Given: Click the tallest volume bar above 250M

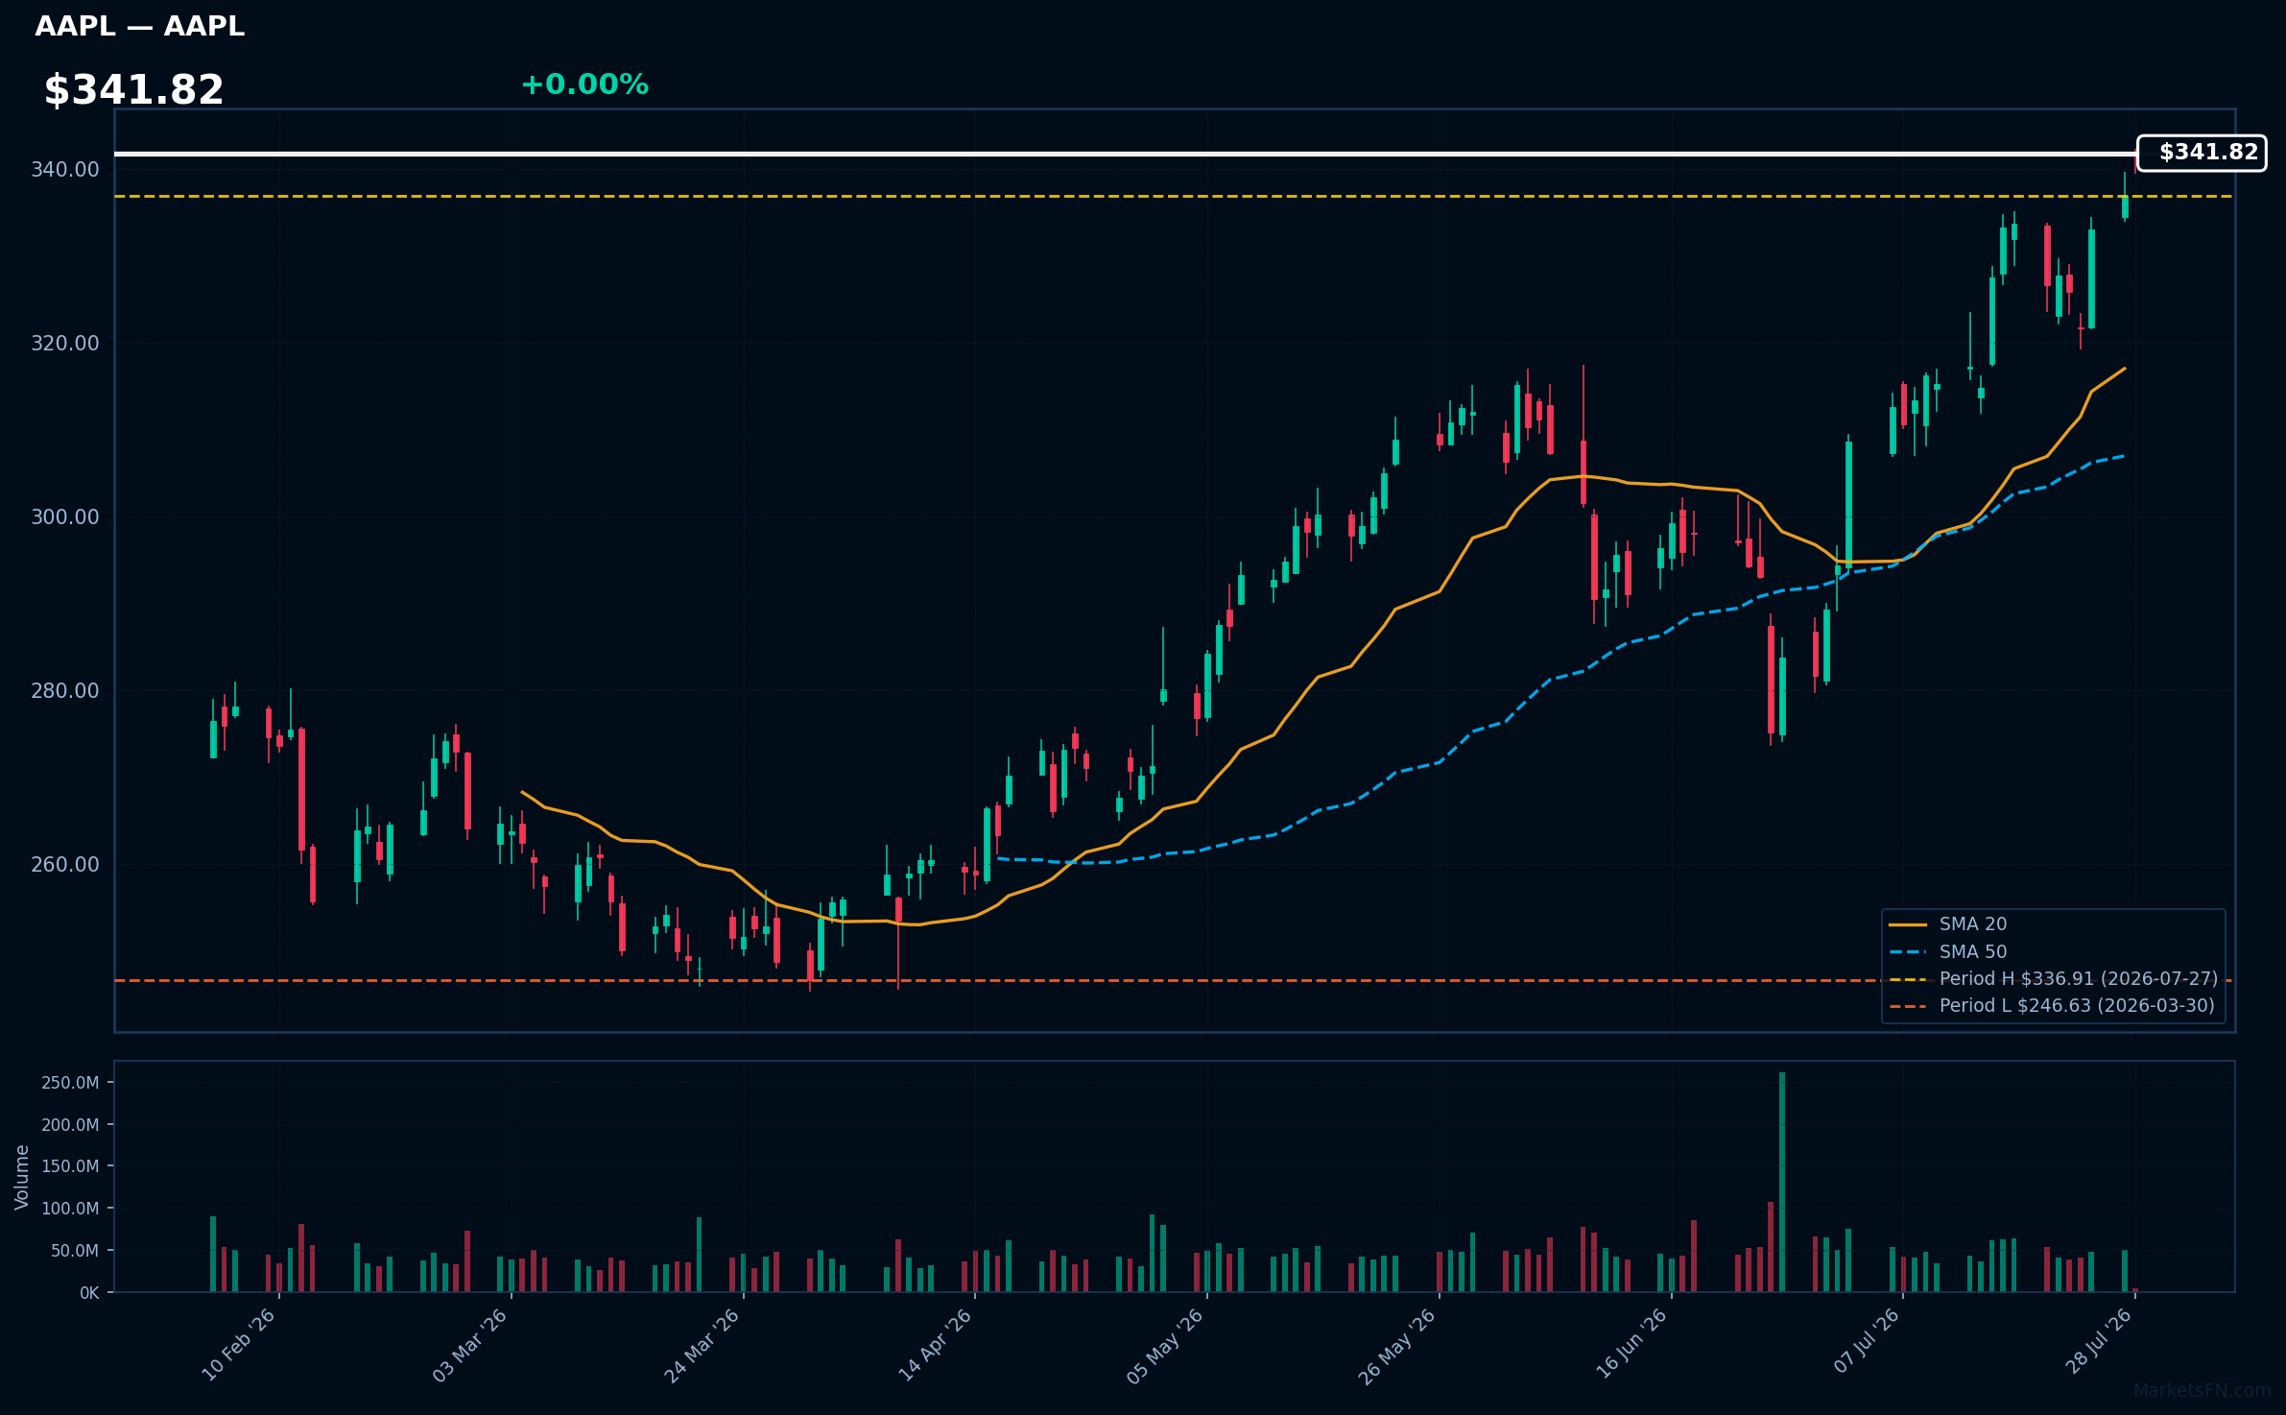Looking at the screenshot, I should coord(1782,1182).
